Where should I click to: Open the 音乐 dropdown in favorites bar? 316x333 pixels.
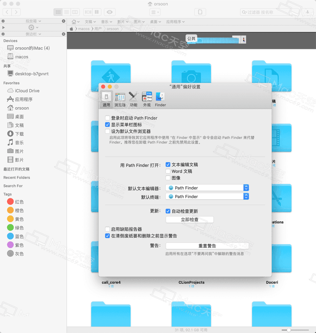tap(106, 22)
